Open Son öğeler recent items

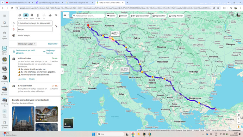(5, 35)
